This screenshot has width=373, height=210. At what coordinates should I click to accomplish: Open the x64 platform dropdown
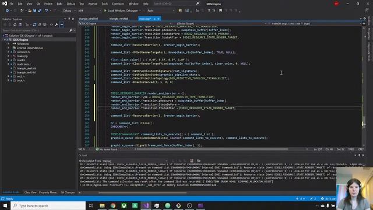89,10
